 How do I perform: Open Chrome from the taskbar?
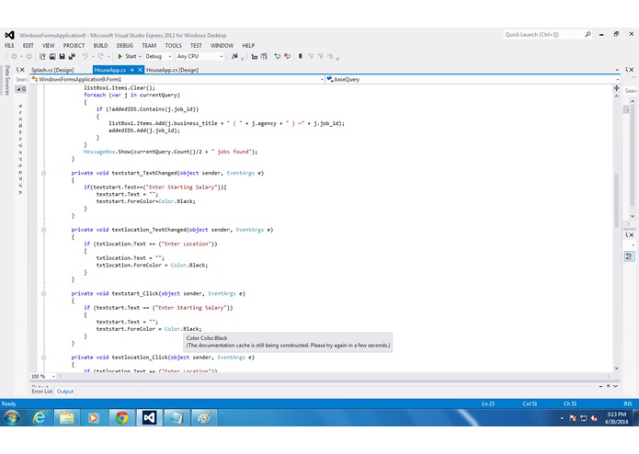(122, 418)
